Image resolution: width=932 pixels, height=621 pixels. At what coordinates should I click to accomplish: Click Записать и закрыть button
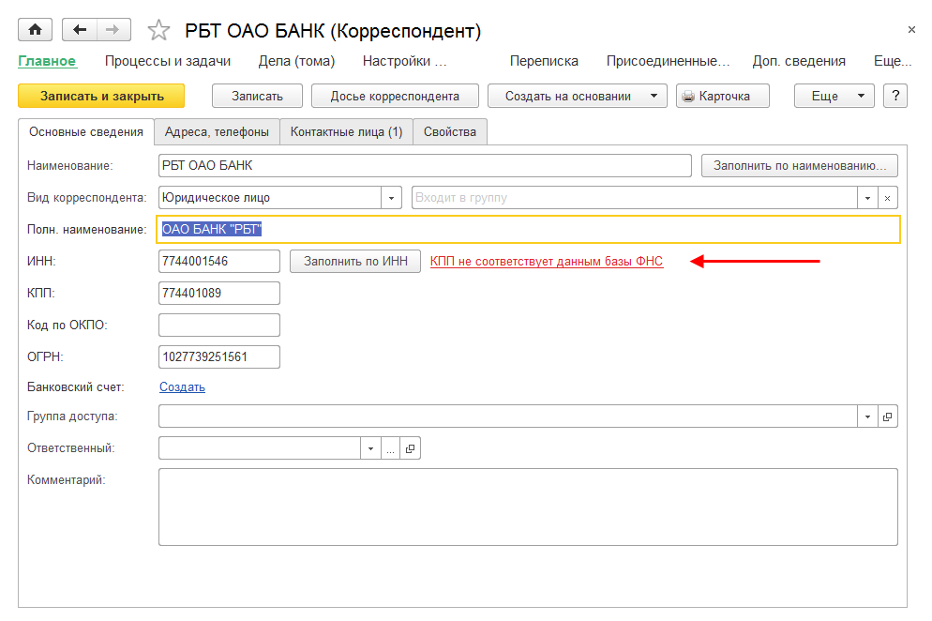pyautogui.click(x=101, y=96)
